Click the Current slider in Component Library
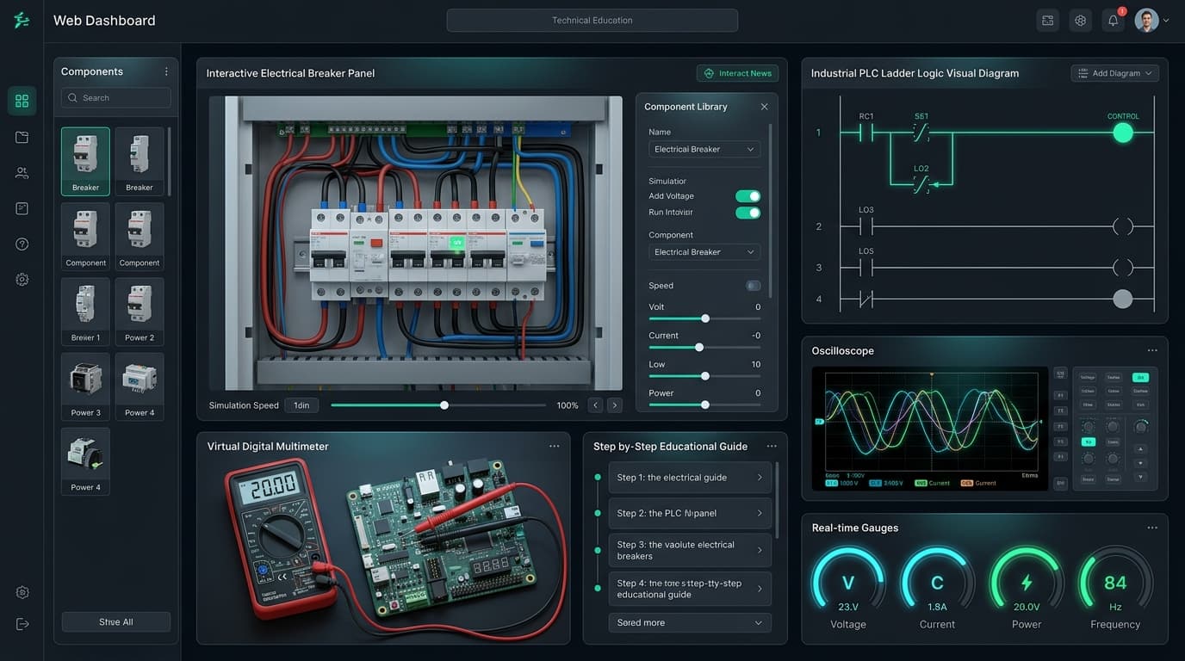Image resolution: width=1185 pixels, height=661 pixels. (x=704, y=348)
